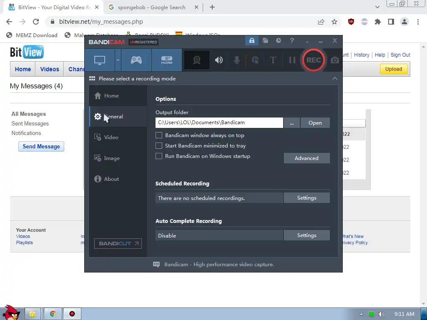Image resolution: width=427 pixels, height=320 pixels.
Task: Click the pause recording icon
Action: 292,60
